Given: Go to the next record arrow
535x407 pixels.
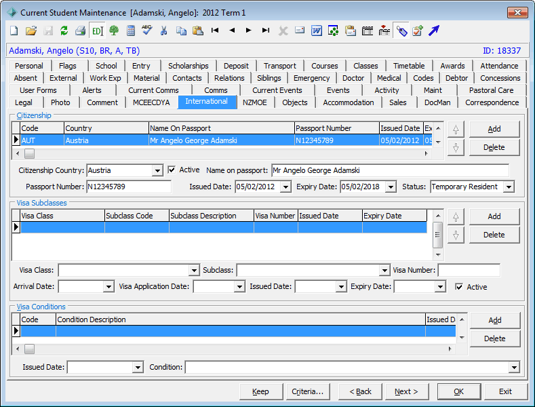Looking at the screenshot, I should [249, 31].
